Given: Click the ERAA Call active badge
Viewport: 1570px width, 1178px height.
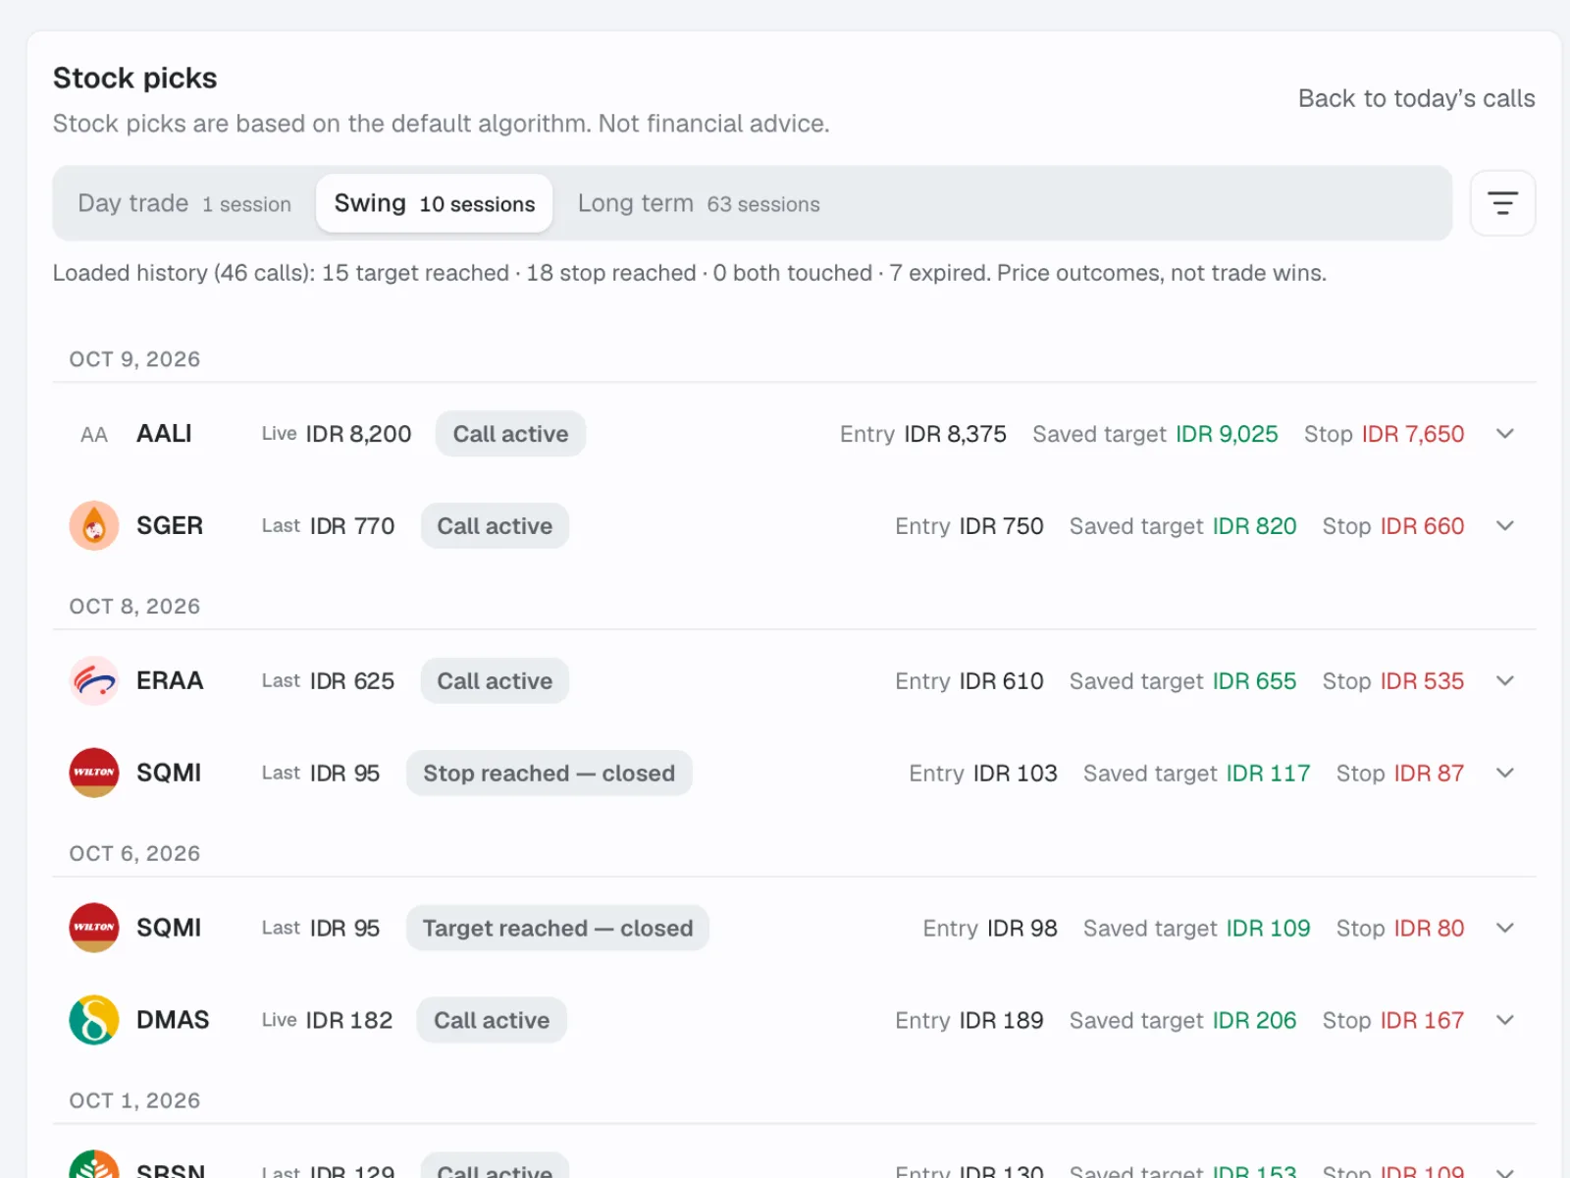Looking at the screenshot, I should click(x=495, y=681).
